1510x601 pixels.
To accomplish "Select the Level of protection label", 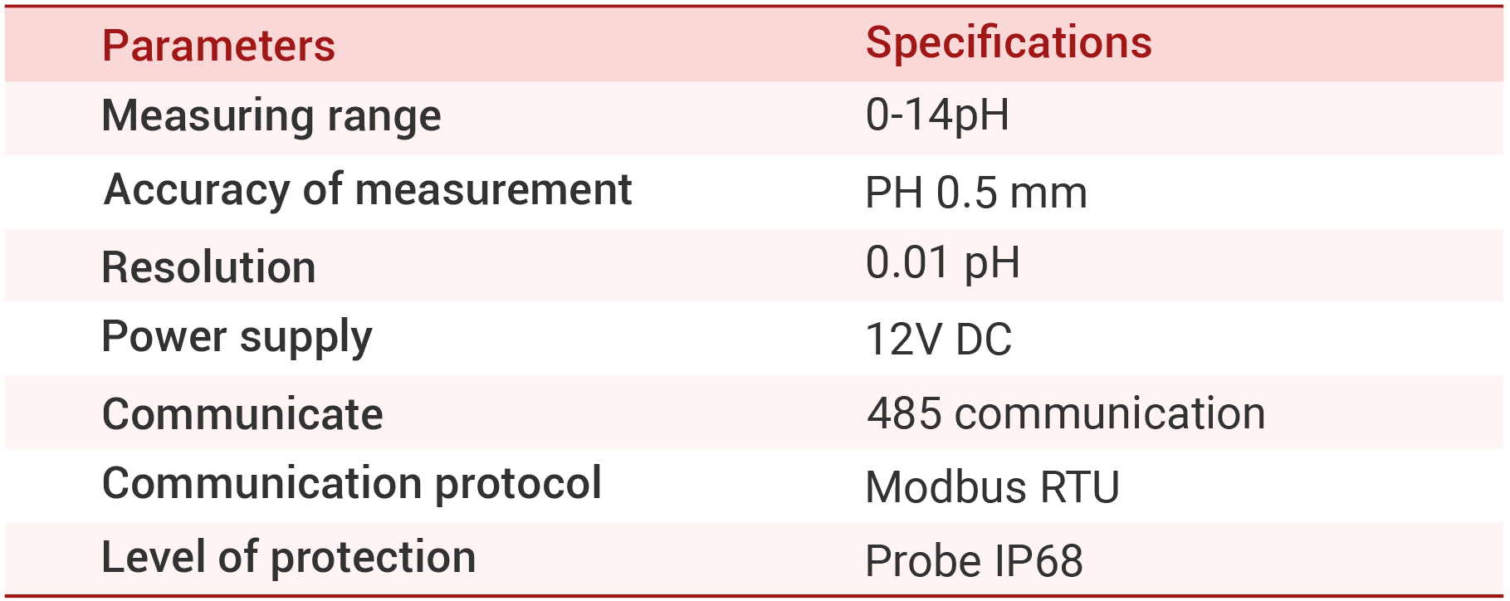I will (289, 558).
